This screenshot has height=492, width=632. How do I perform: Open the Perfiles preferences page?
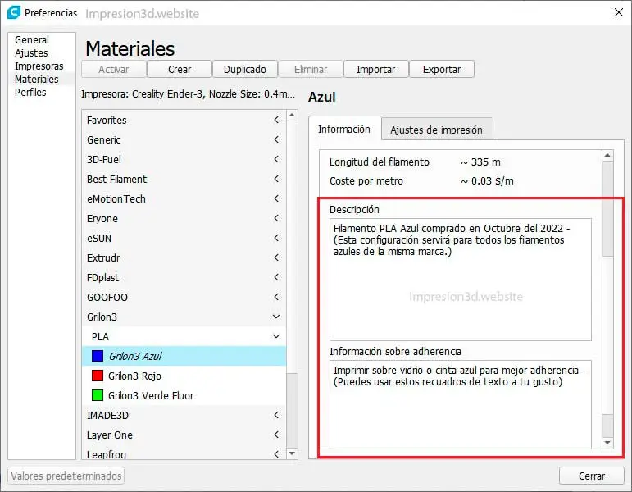[x=30, y=93]
